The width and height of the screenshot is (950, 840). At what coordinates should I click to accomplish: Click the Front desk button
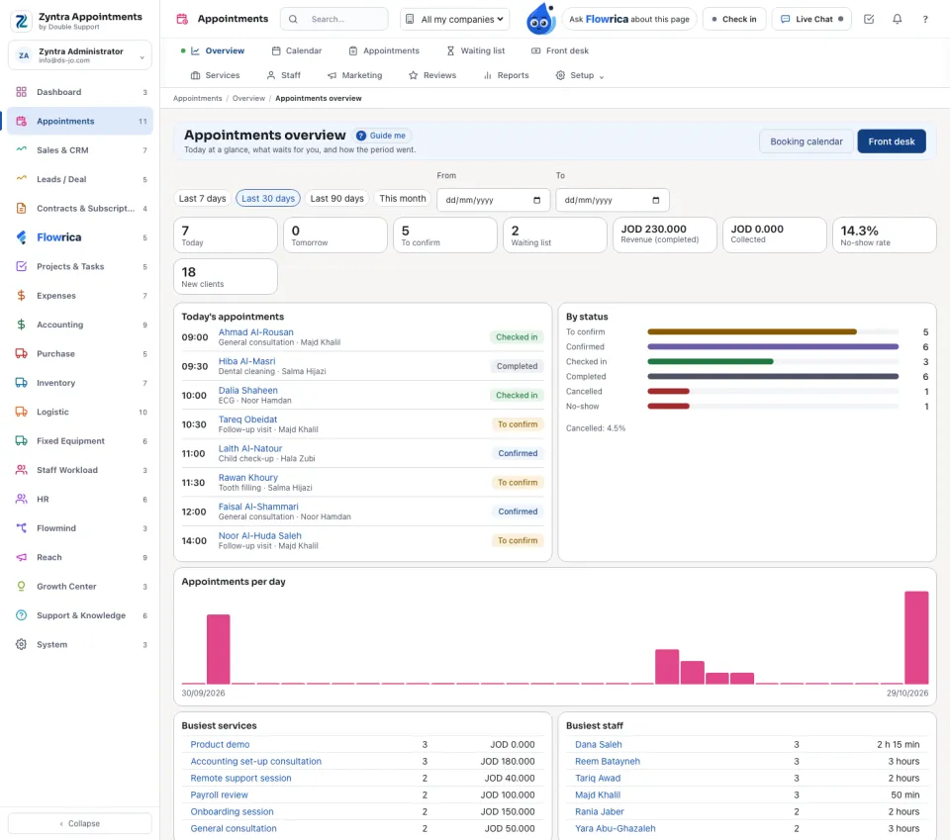point(892,141)
